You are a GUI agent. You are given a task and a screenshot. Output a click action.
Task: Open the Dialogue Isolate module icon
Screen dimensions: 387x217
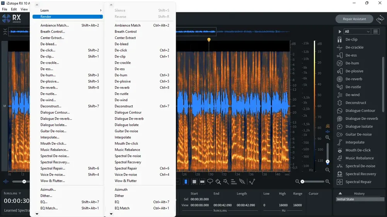pyautogui.click(x=340, y=126)
